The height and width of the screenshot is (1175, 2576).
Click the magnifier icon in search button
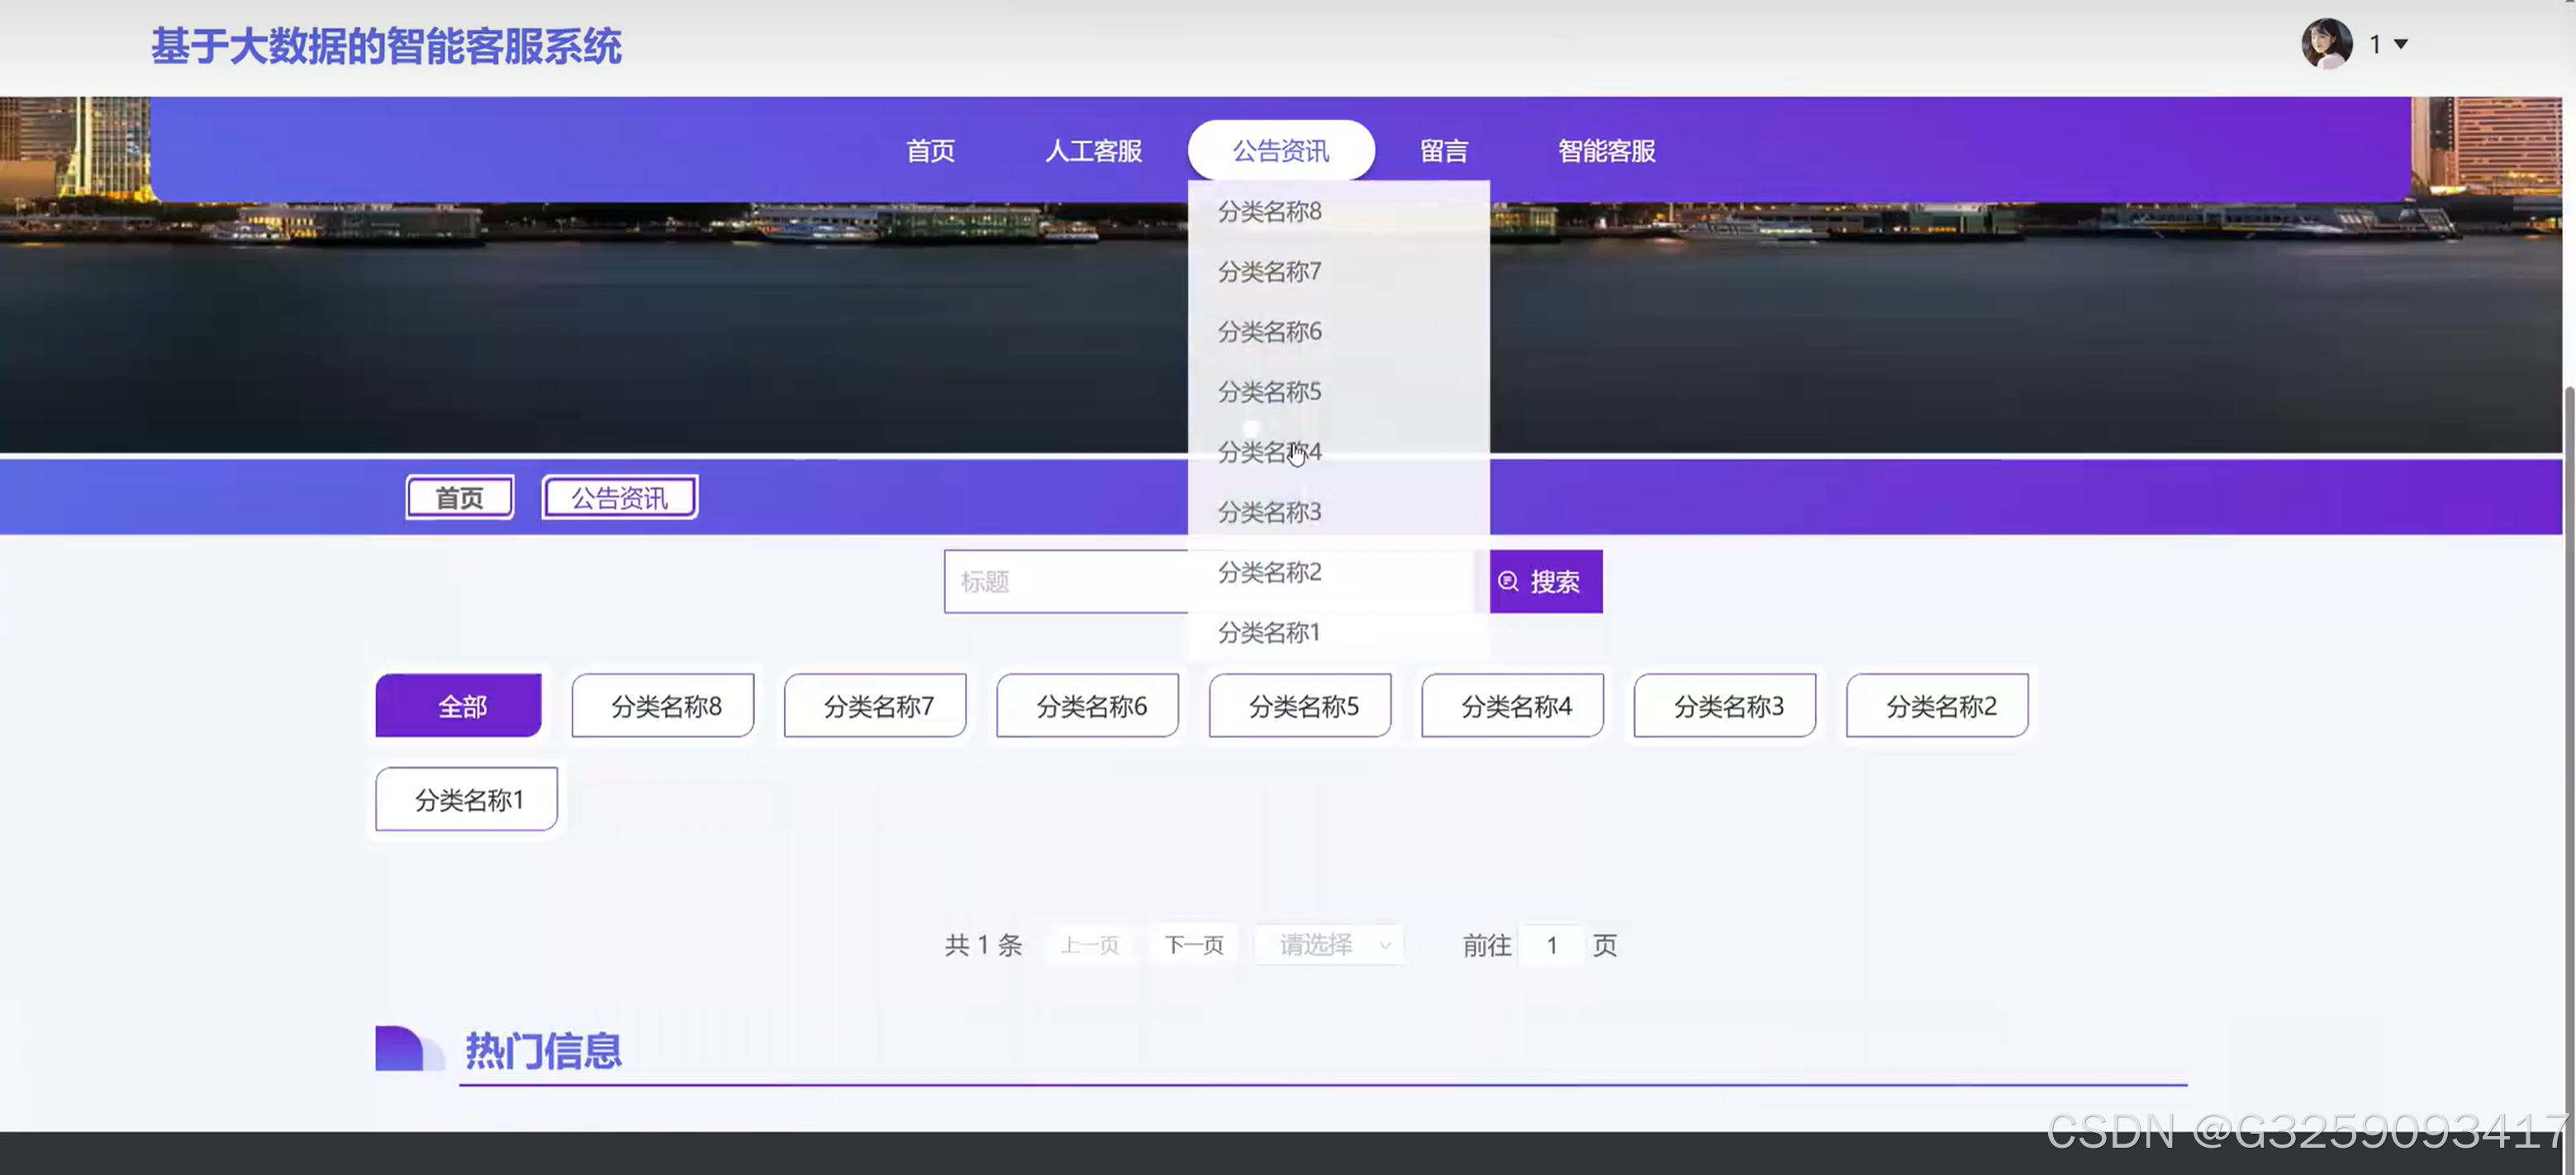tap(1508, 581)
